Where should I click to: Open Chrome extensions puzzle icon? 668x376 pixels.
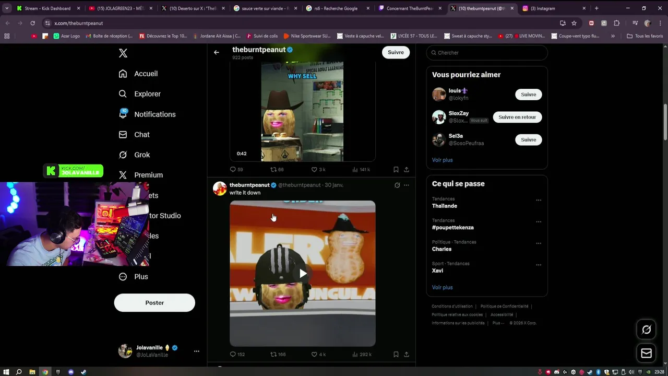coord(616,23)
